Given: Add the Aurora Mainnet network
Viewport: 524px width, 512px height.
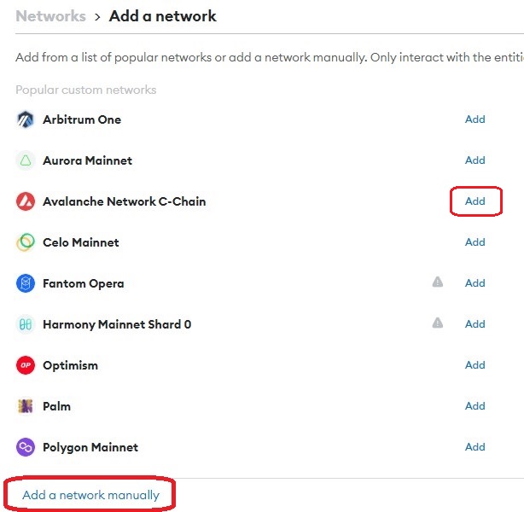Looking at the screenshot, I should pyautogui.click(x=475, y=160).
